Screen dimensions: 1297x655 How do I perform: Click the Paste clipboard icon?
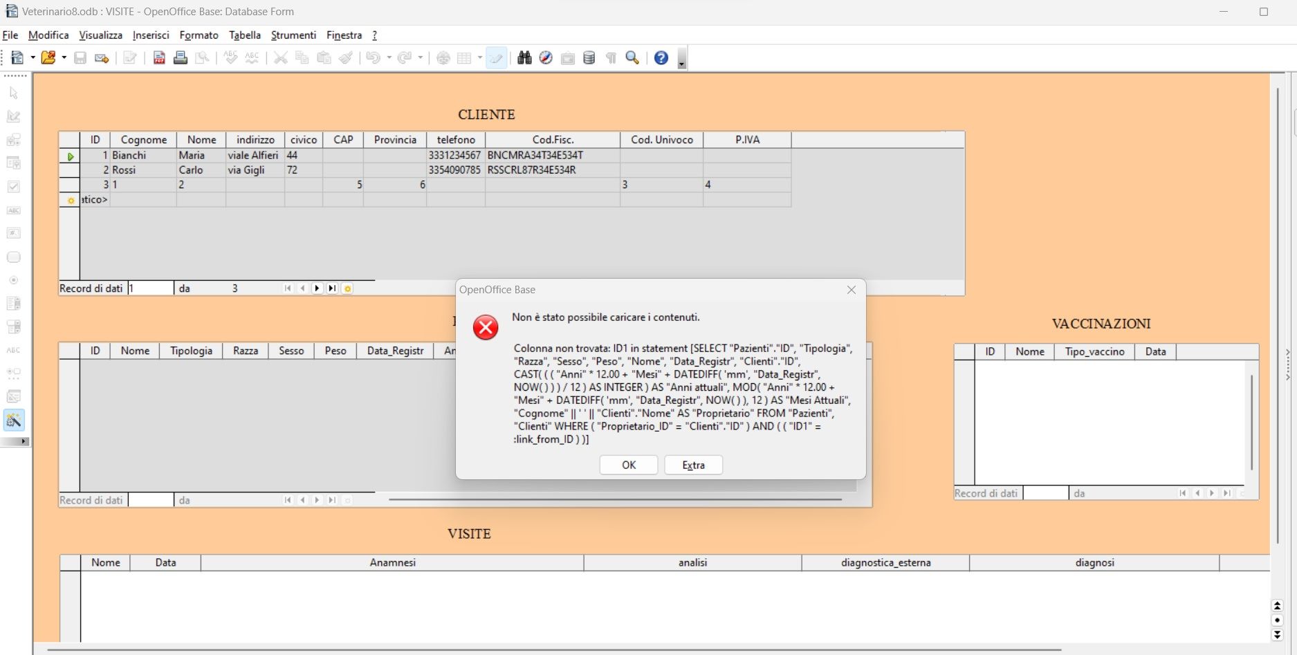click(324, 58)
